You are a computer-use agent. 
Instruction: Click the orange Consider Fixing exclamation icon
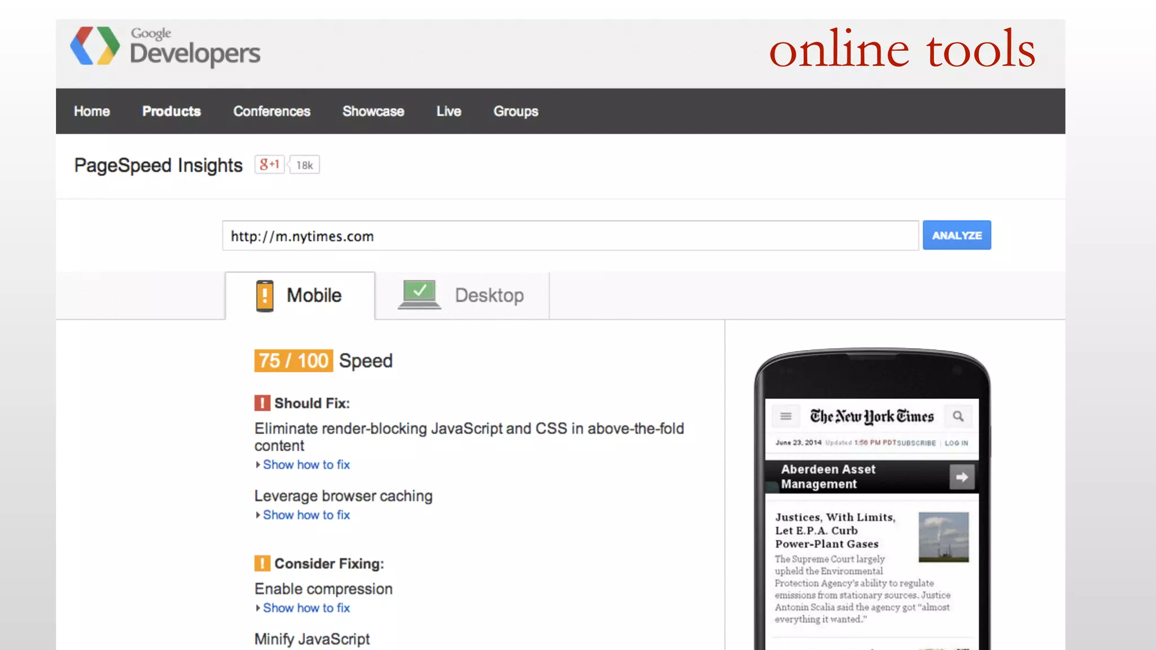pyautogui.click(x=262, y=563)
